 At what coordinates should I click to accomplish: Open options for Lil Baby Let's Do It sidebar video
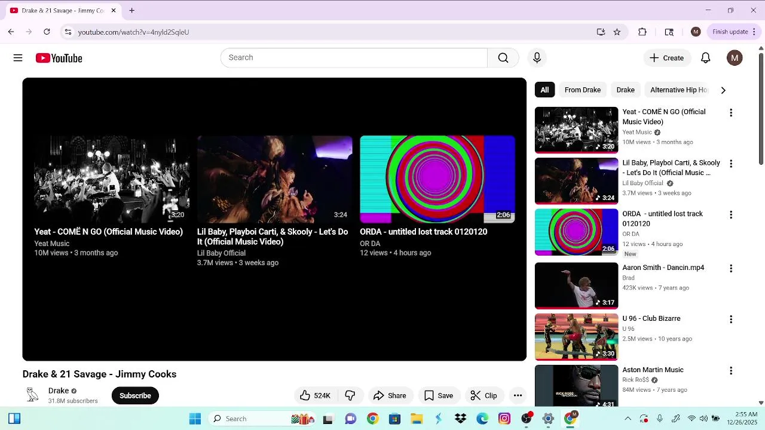point(730,164)
